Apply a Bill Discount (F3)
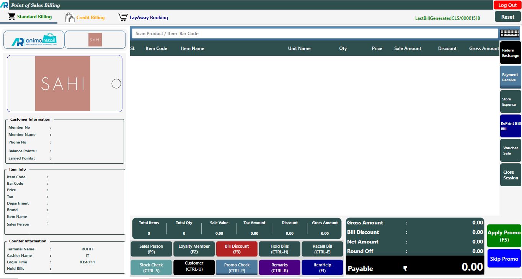 pos(237,249)
